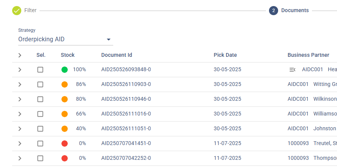
Task: Click the list icon beside AIDC001 in first row
Action: coord(293,70)
